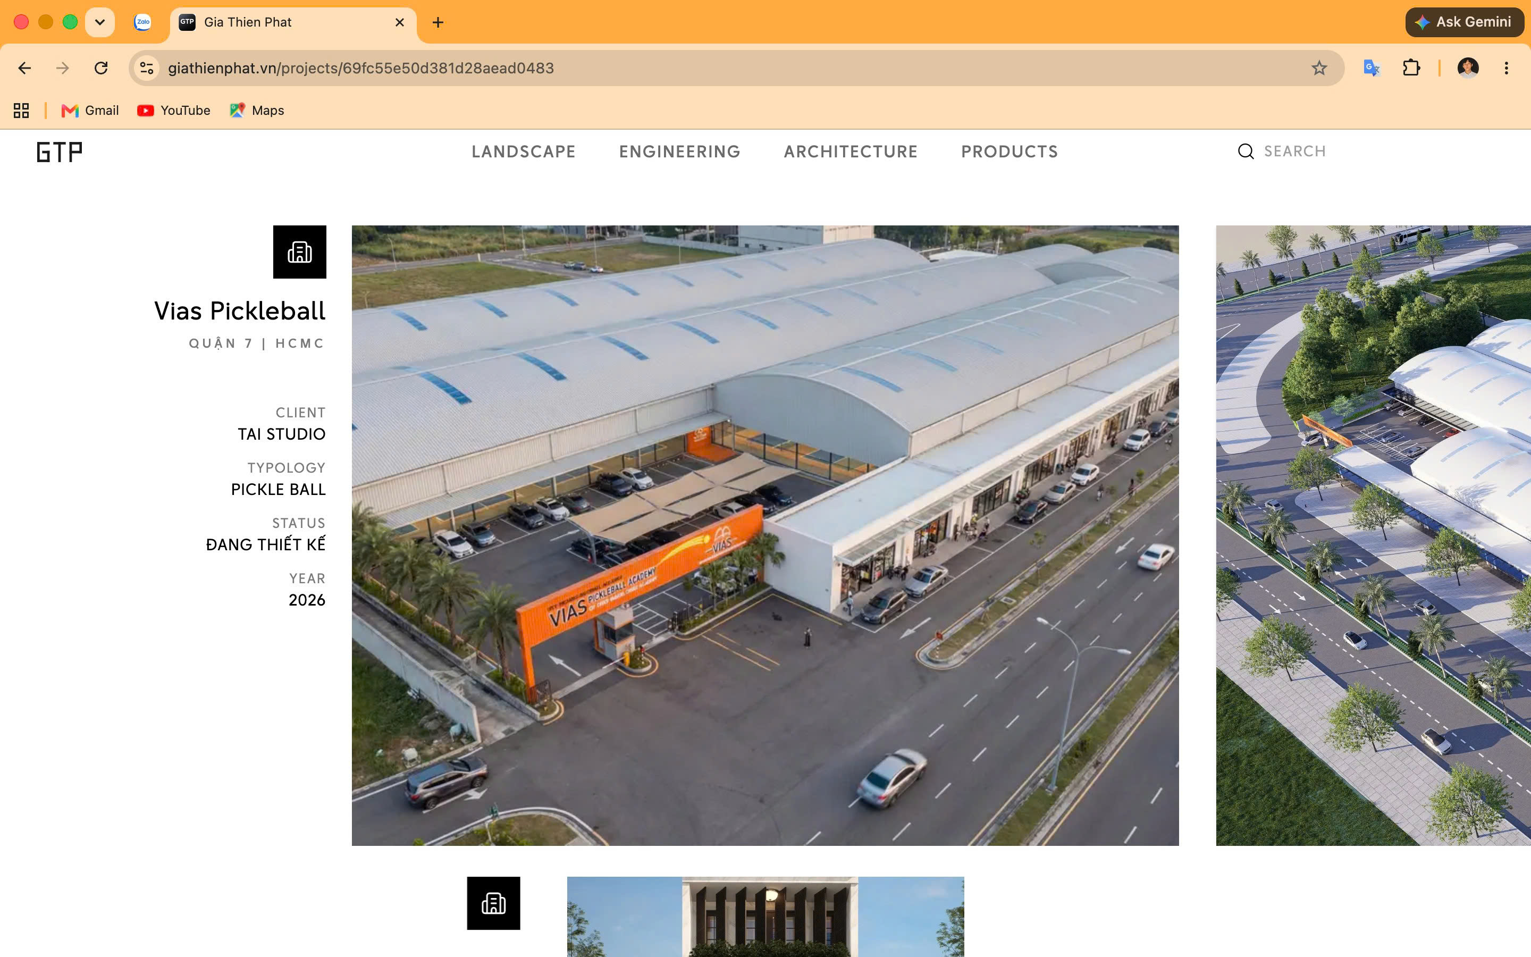Click the CLIENT label

point(300,413)
